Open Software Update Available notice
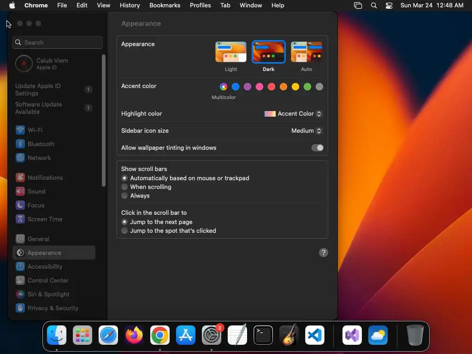 [54, 108]
